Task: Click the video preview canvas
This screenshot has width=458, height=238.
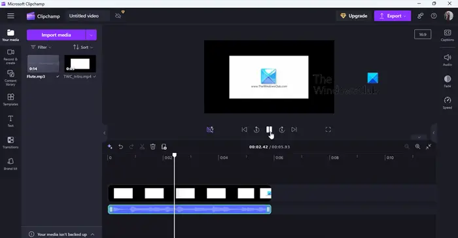Action: (x=269, y=76)
